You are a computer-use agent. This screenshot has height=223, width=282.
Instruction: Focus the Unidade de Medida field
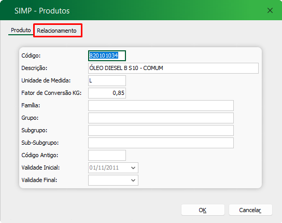click(x=107, y=80)
